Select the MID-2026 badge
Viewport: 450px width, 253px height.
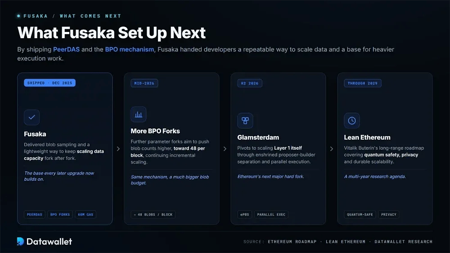pos(144,84)
